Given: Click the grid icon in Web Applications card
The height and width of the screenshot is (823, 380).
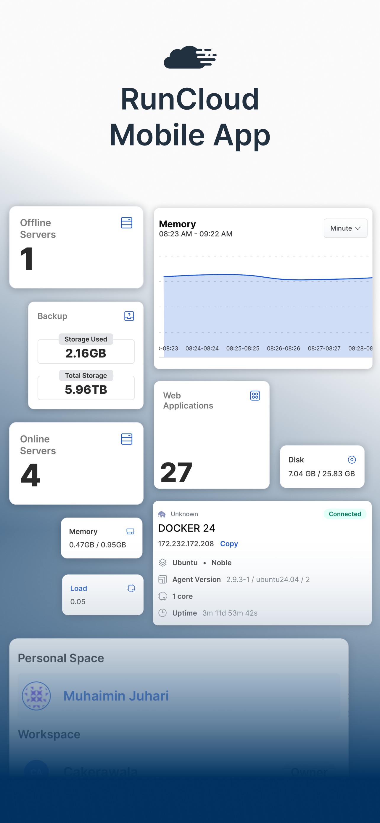Looking at the screenshot, I should click(x=255, y=396).
